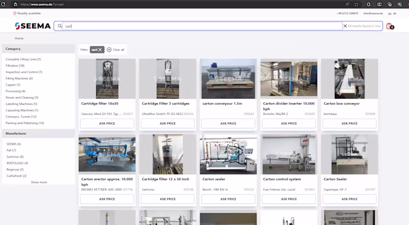Filter by Filtration category
The image size is (409, 225).
tap(15, 65)
